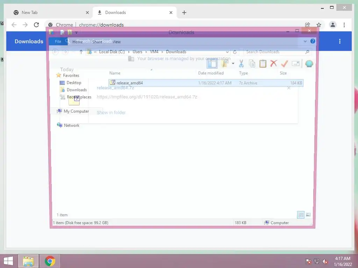Image resolution: width=358 pixels, height=268 pixels.
Task: Open the Home ribbon tab in Explorer
Action: click(77, 42)
